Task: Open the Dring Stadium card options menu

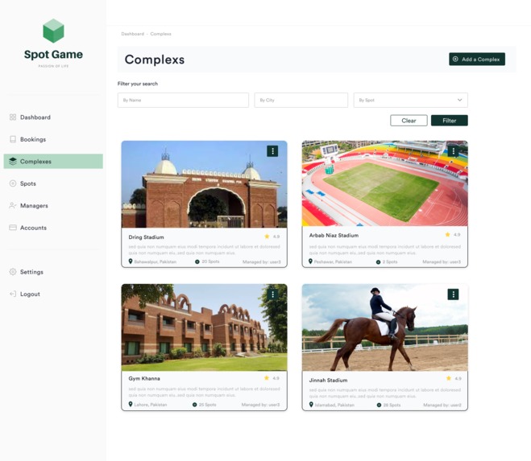Action: 272,151
